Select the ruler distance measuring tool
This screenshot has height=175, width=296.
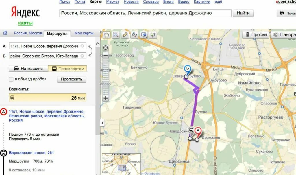[125, 35]
